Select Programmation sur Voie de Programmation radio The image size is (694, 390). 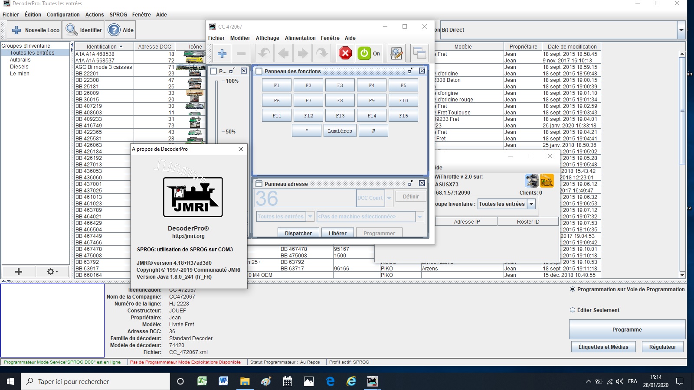point(573,289)
